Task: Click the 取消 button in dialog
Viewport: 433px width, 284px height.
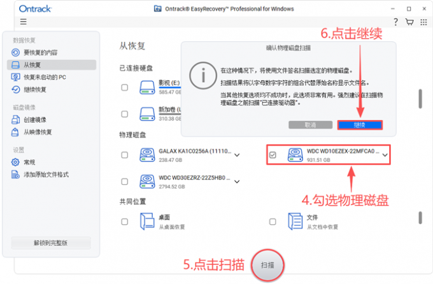Action: pyautogui.click(x=310, y=125)
